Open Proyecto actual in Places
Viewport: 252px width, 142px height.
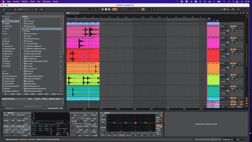(x=10, y=79)
